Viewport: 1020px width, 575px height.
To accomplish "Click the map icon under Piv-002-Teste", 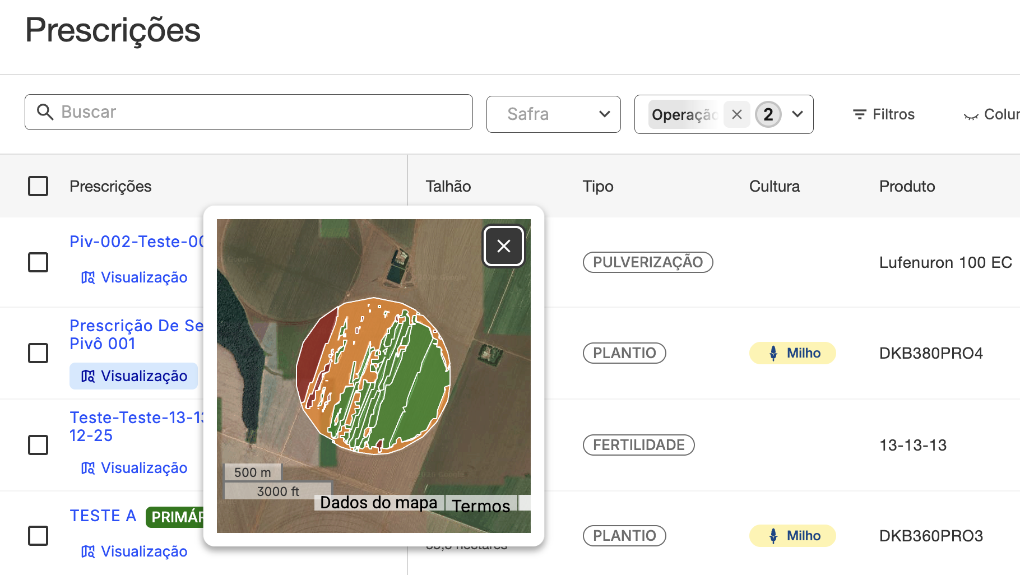I will (x=88, y=277).
